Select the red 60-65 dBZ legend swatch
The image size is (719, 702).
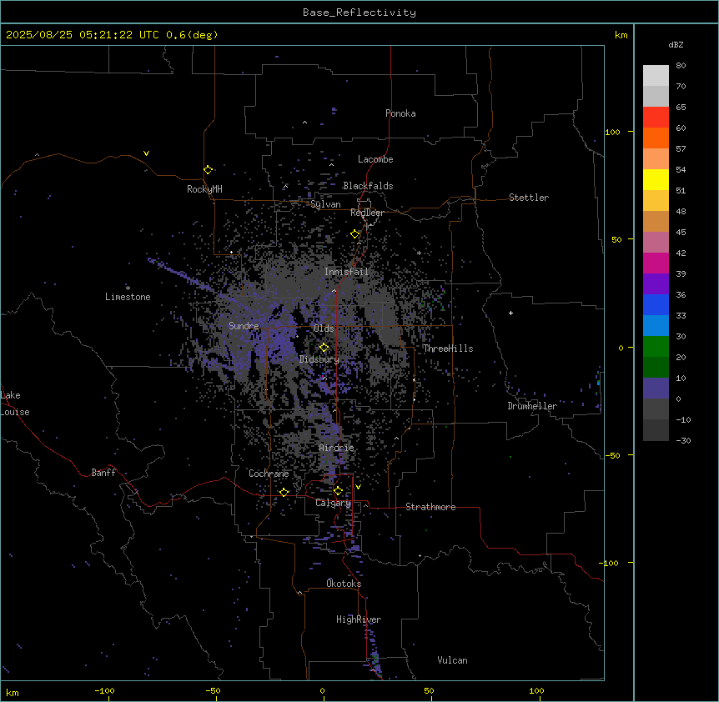tap(656, 118)
